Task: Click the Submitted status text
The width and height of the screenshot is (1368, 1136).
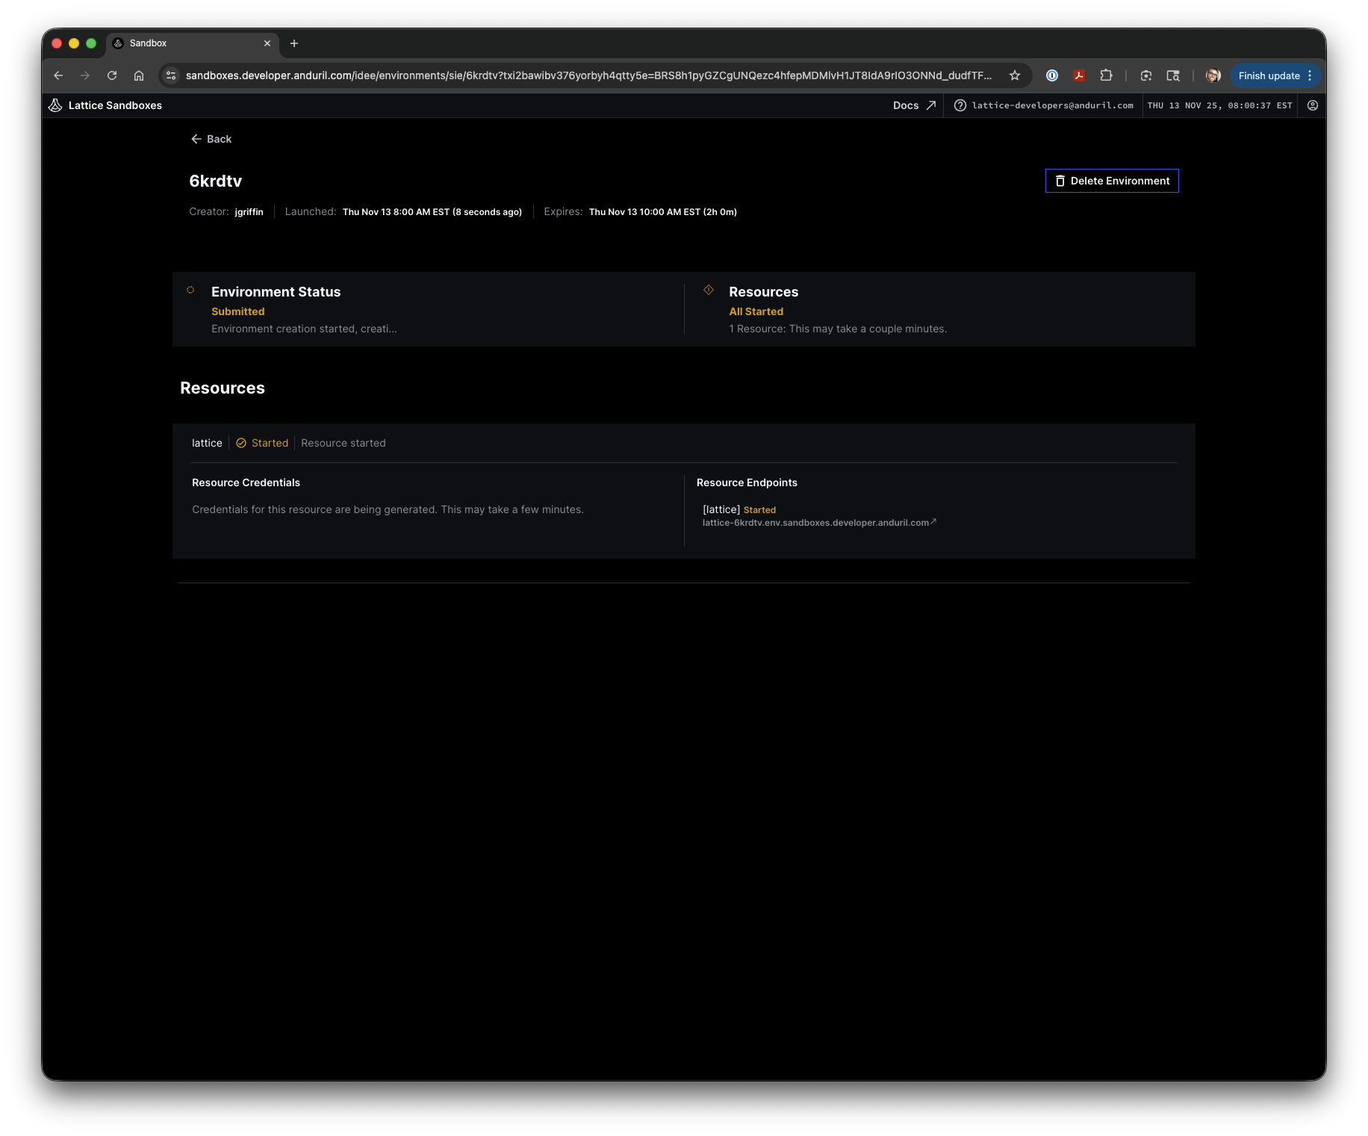Action: point(237,311)
